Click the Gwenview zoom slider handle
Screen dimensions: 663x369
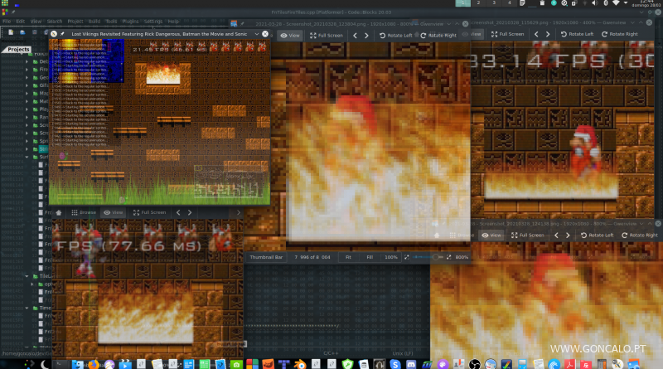coord(436,257)
